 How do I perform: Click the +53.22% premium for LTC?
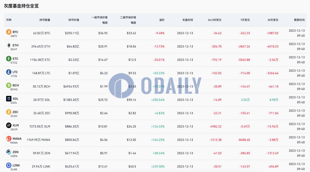click(x=158, y=73)
